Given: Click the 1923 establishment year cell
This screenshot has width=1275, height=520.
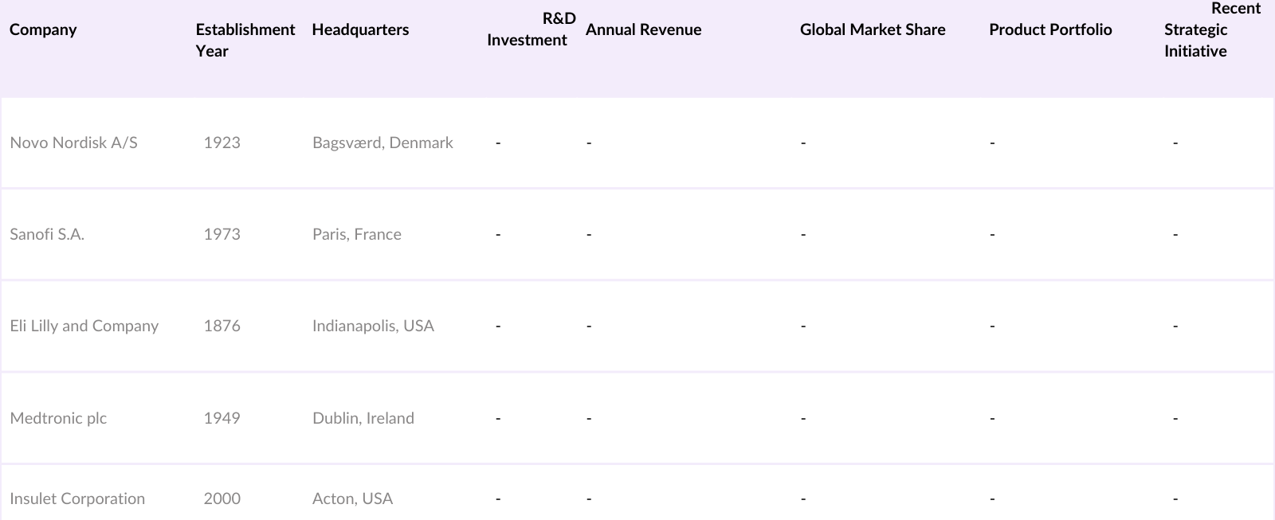Looking at the screenshot, I should pos(222,143).
